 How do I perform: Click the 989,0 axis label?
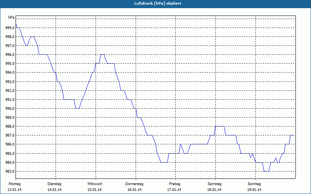10,118
